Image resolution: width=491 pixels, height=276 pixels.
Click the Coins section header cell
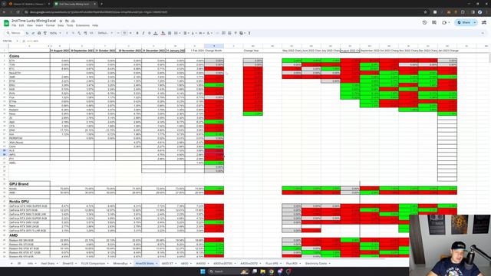29,56
